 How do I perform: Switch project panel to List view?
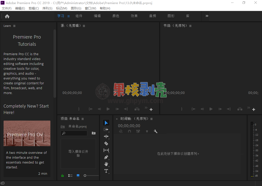(70, 176)
